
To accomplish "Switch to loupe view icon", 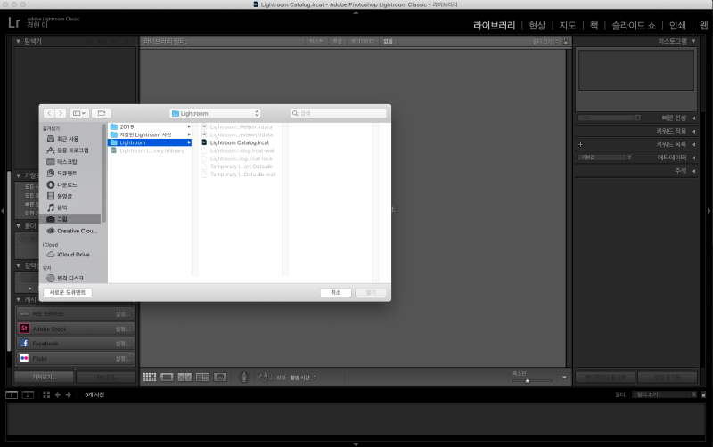I will point(167,377).
